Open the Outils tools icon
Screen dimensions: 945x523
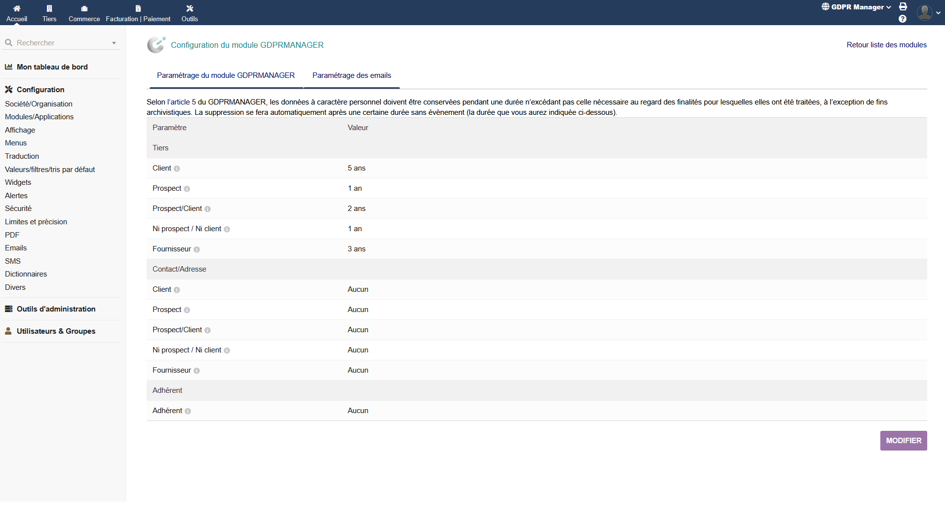point(190,8)
